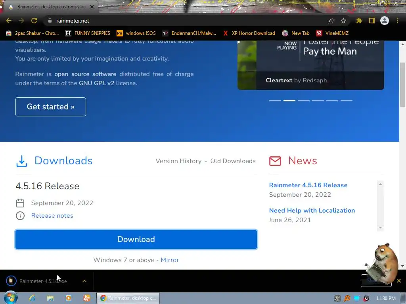Click the News envelope icon

275,161
